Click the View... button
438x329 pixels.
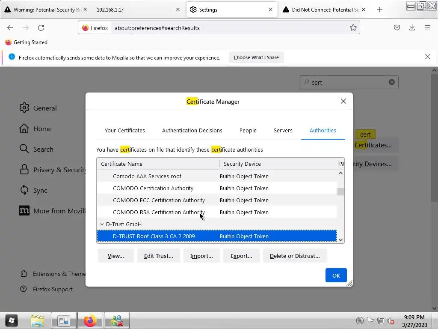pyautogui.click(x=115, y=256)
